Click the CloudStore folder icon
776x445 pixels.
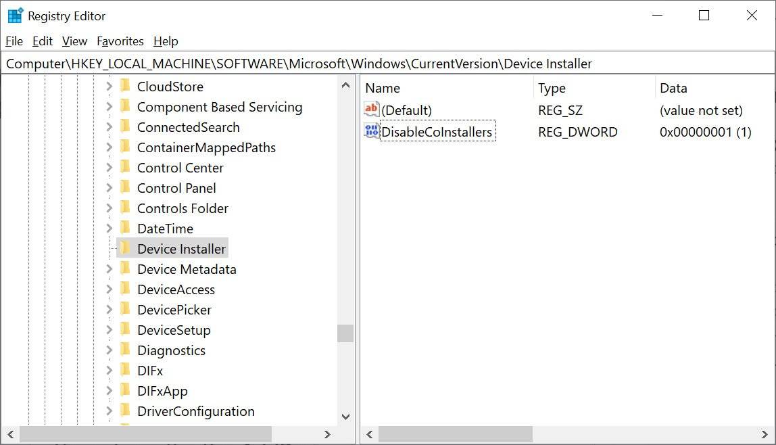click(126, 86)
